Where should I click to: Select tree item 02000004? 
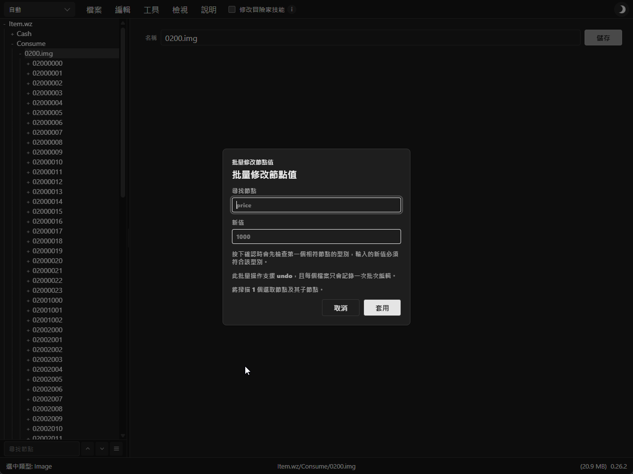pyautogui.click(x=47, y=103)
